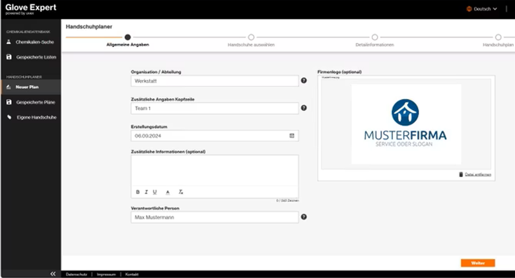Click the bold formatting icon

pos(138,192)
